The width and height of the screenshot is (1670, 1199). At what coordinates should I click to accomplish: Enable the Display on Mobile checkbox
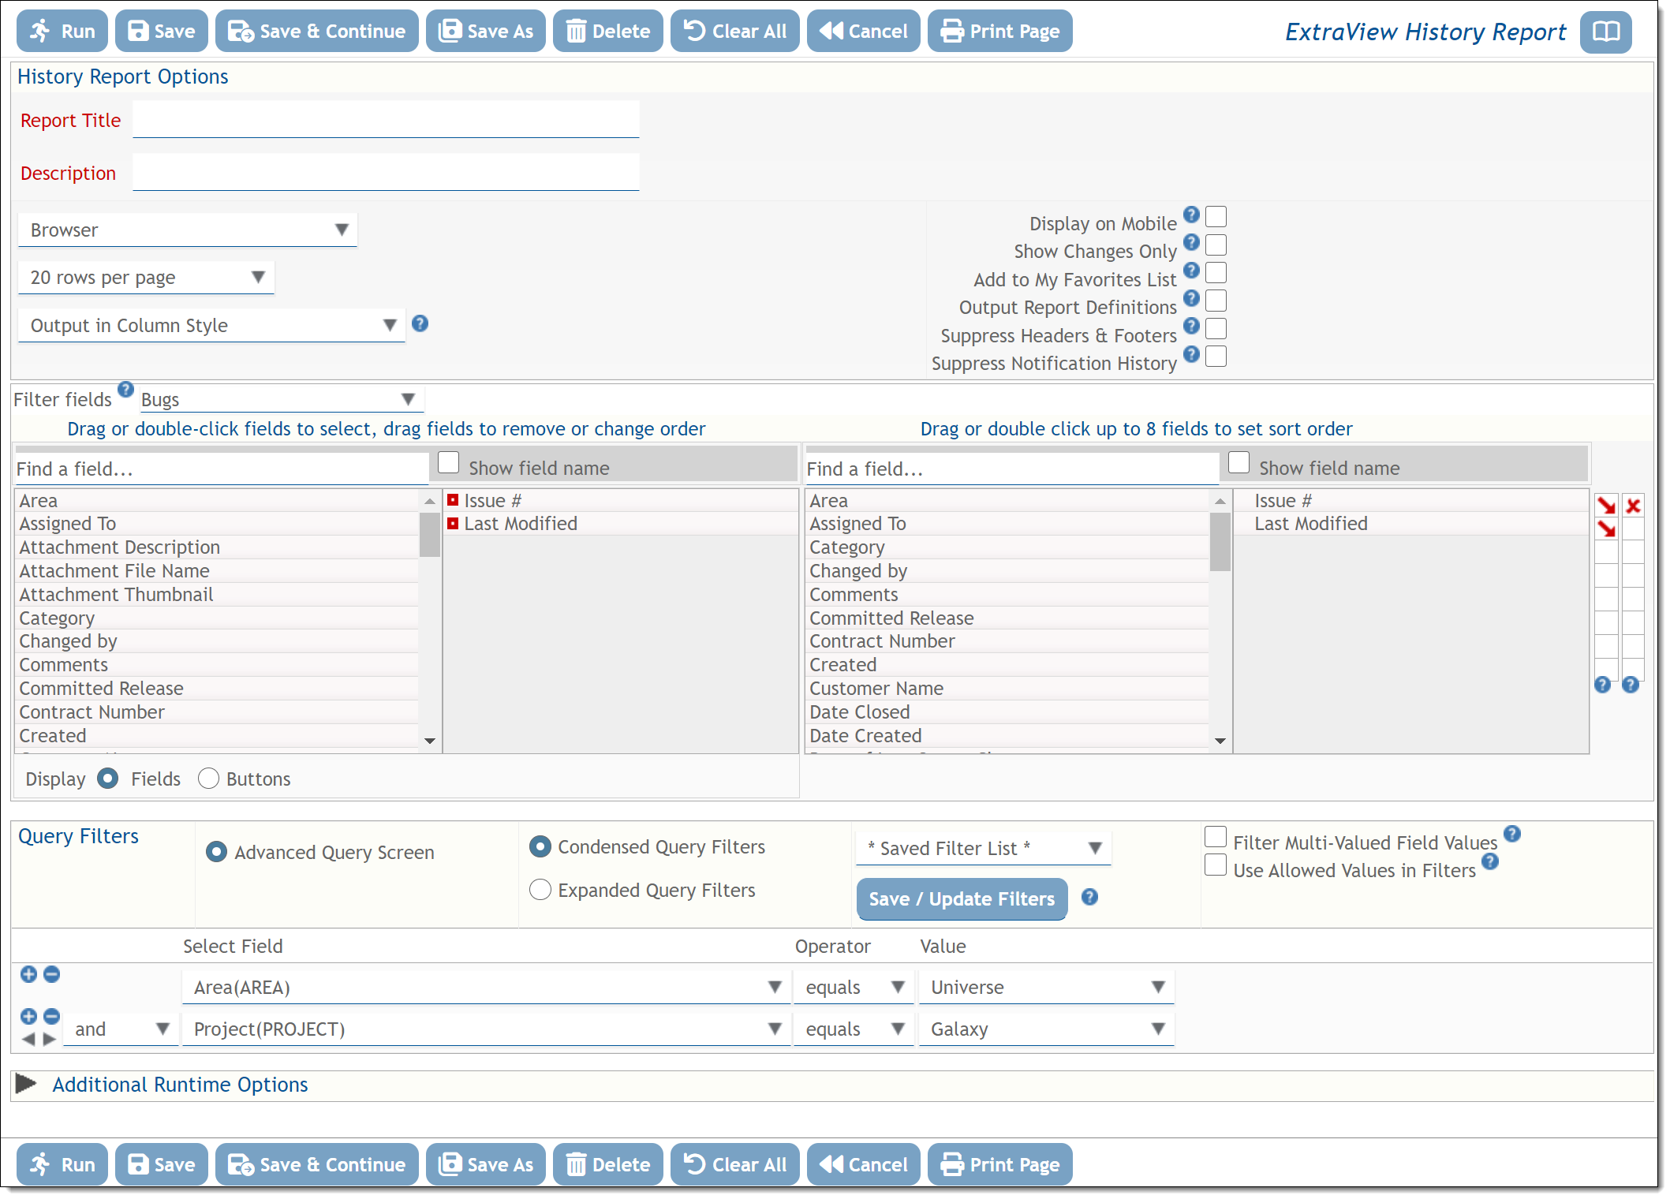pyautogui.click(x=1216, y=217)
